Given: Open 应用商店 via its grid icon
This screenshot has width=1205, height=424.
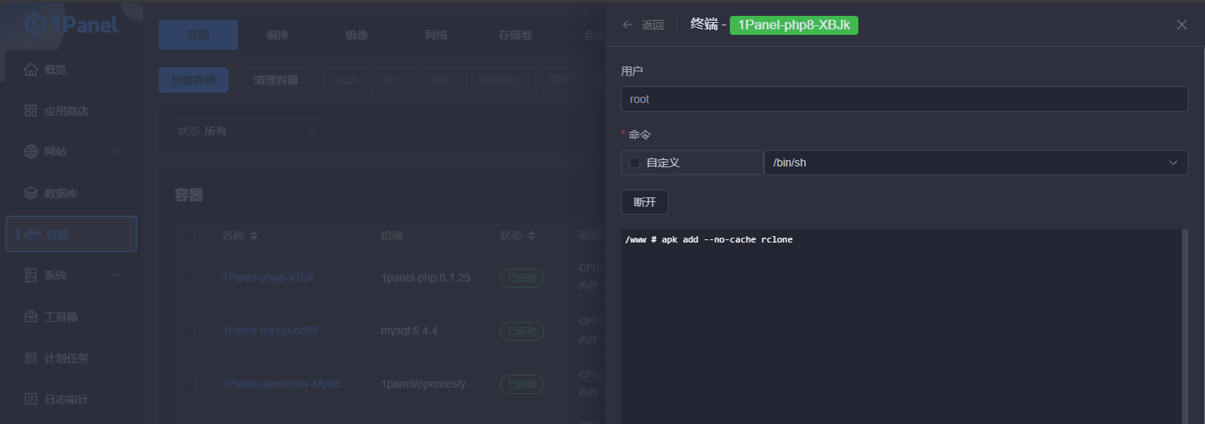Looking at the screenshot, I should pyautogui.click(x=31, y=111).
